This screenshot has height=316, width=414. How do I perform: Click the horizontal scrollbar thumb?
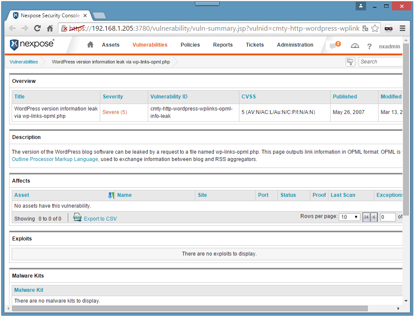pyautogui.click(x=190, y=308)
